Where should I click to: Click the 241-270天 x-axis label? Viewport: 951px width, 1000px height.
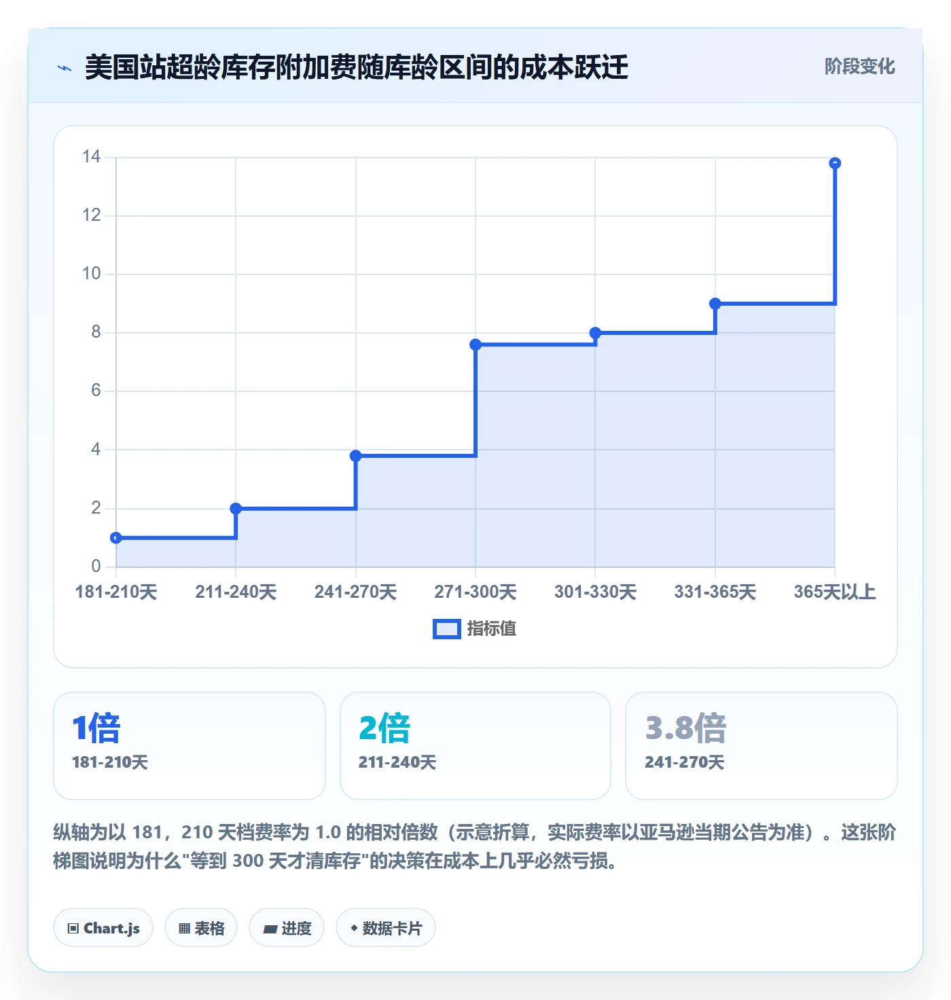pos(356,592)
